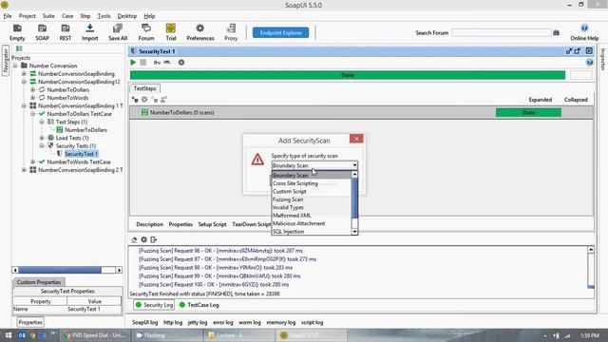Close the Add SecurityScan dialog

pyautogui.click(x=356, y=139)
